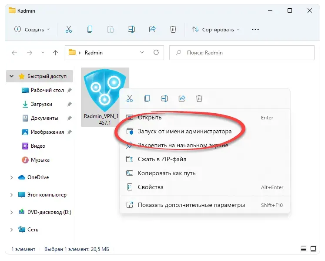Minimize the Radmin Explorer window
Screen dimensions: 325x261
(x=270, y=10)
